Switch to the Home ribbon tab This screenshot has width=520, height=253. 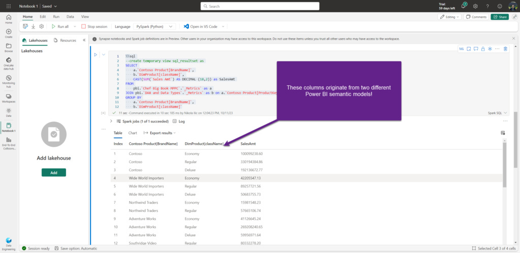point(27,17)
